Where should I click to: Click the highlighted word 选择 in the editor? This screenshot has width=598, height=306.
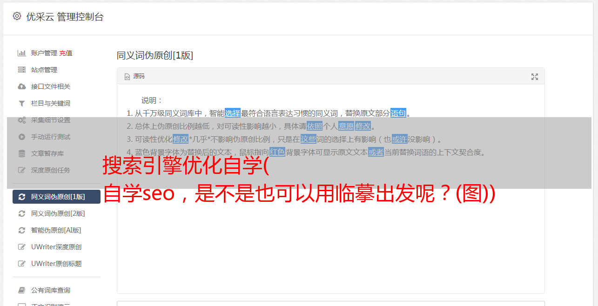(x=233, y=113)
